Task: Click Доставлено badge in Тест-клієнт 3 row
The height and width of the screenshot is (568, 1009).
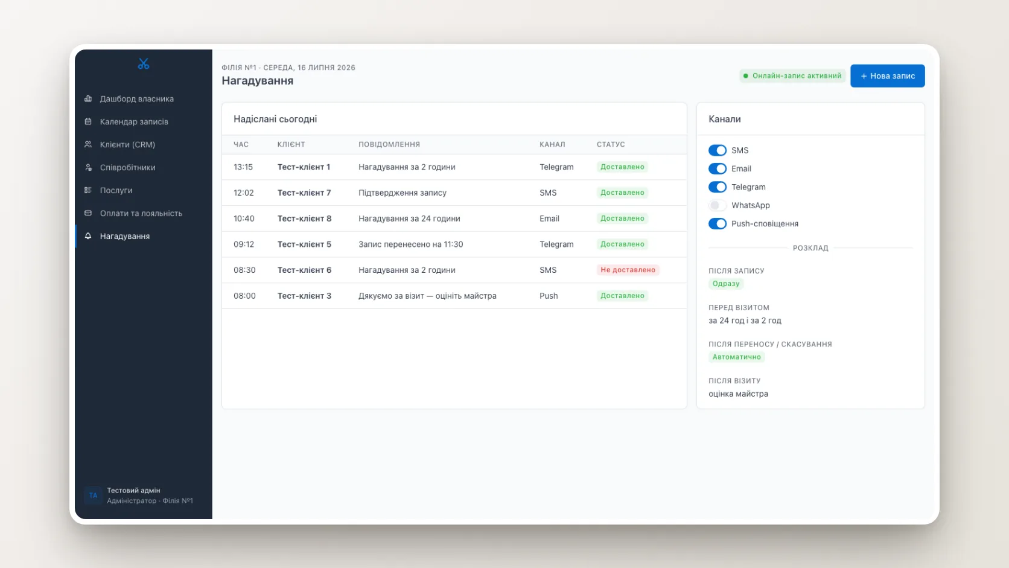Action: (622, 296)
